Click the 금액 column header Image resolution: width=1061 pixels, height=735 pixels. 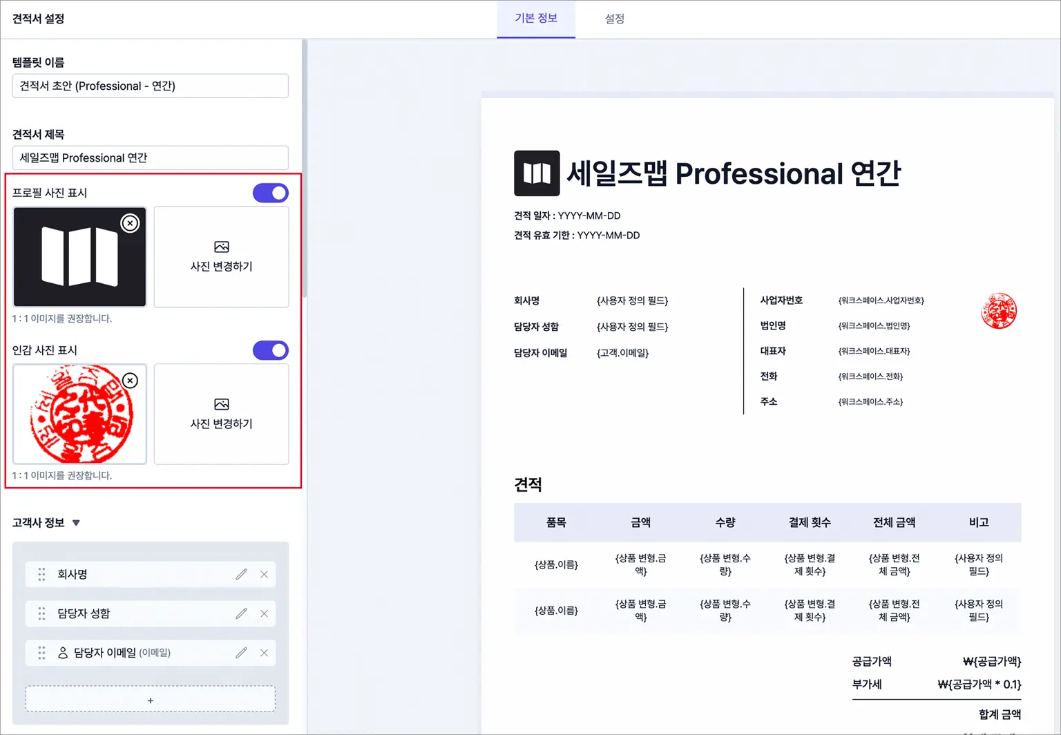640,522
